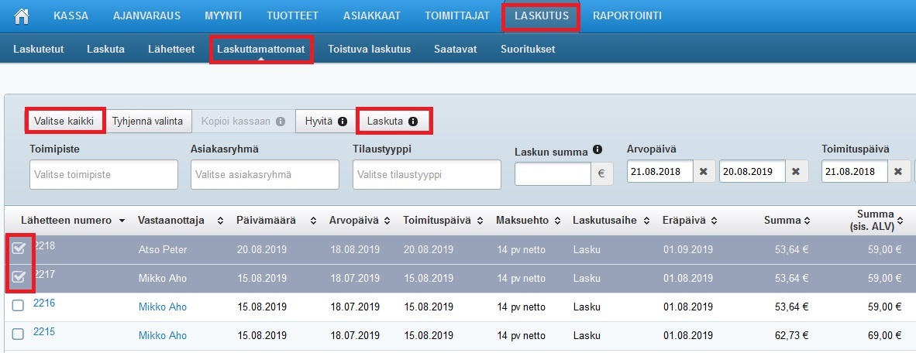Tick the checkbox for delivery note 2216
This screenshot has height=353, width=916.
(19, 307)
